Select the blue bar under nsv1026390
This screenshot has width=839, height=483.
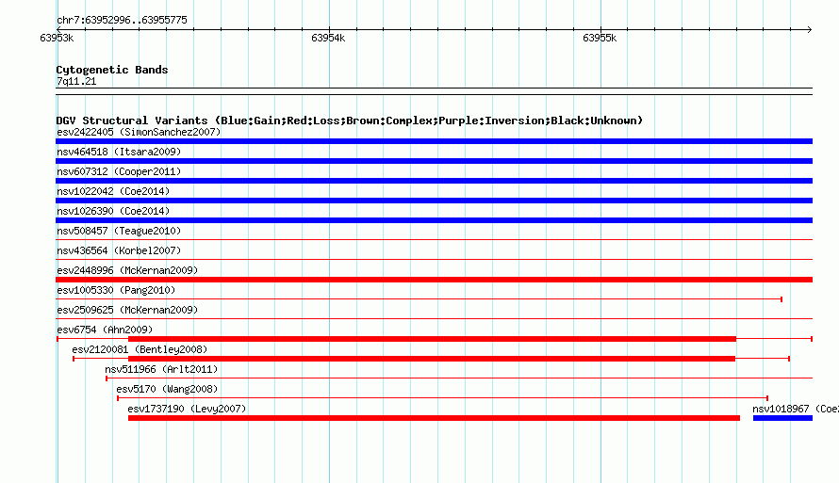[x=434, y=220]
